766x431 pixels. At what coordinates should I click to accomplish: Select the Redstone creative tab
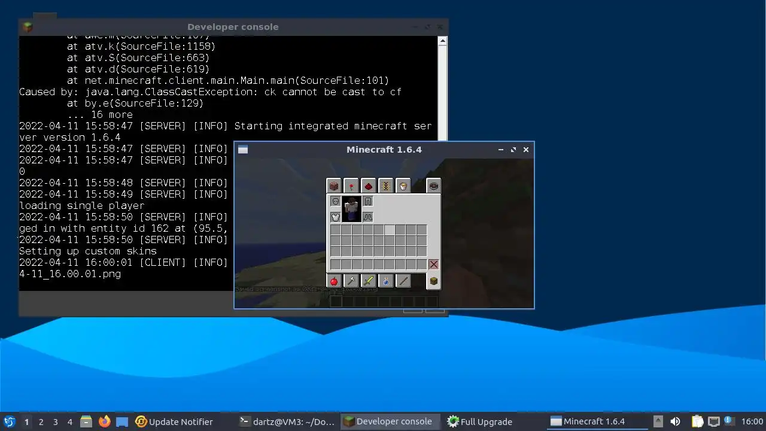[369, 186]
